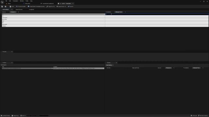Click Import from Translation Service button
Viewport: 209px width, 117px height.
click(x=36, y=6)
